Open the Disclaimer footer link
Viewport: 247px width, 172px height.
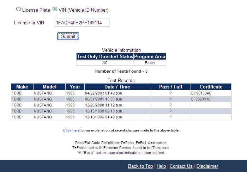(x=207, y=166)
